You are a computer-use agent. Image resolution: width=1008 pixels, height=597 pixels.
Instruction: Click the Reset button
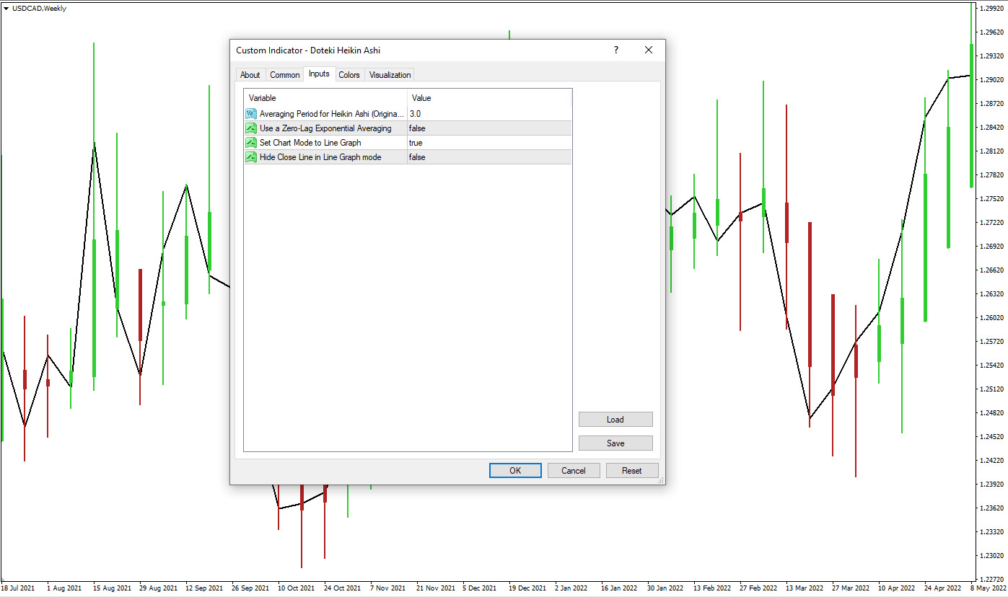coord(632,470)
